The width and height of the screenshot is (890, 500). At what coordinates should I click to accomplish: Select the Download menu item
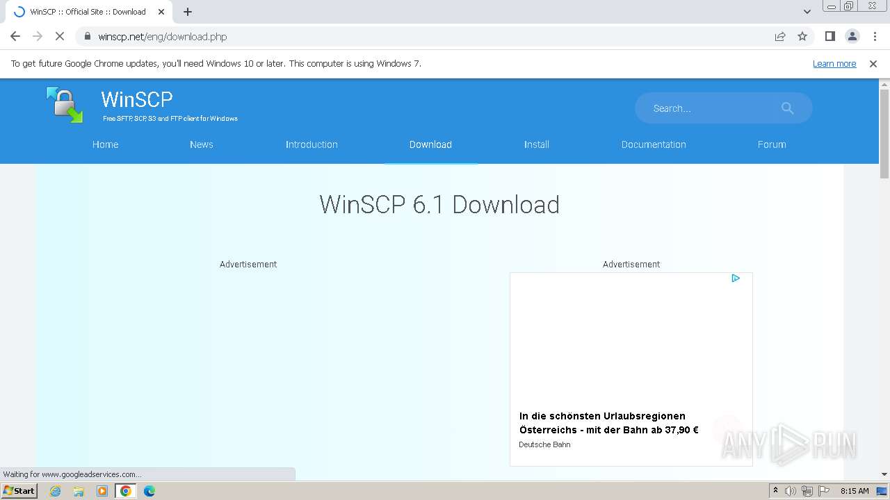pyautogui.click(x=430, y=144)
